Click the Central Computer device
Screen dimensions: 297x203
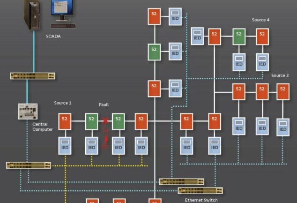pos(28,112)
